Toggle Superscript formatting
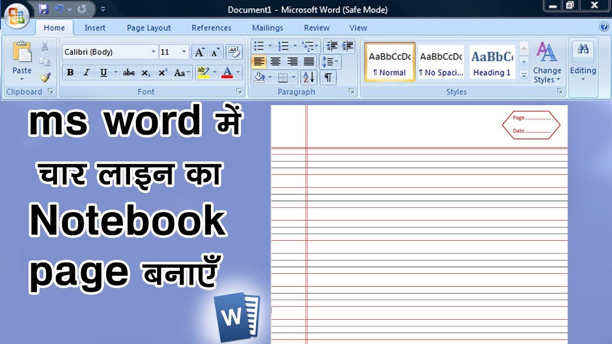Image resolution: width=612 pixels, height=344 pixels. pos(163,73)
